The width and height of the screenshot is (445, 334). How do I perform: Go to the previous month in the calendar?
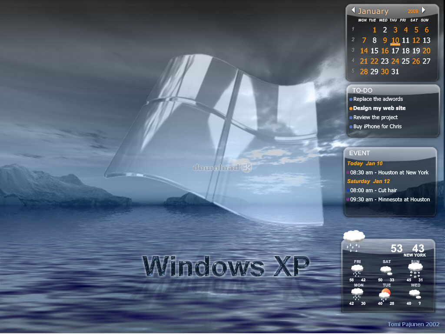(353, 10)
